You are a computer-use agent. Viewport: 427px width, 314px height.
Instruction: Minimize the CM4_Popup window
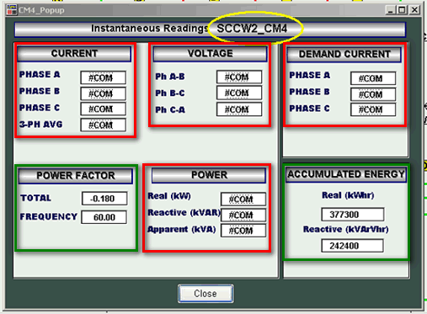391,10
